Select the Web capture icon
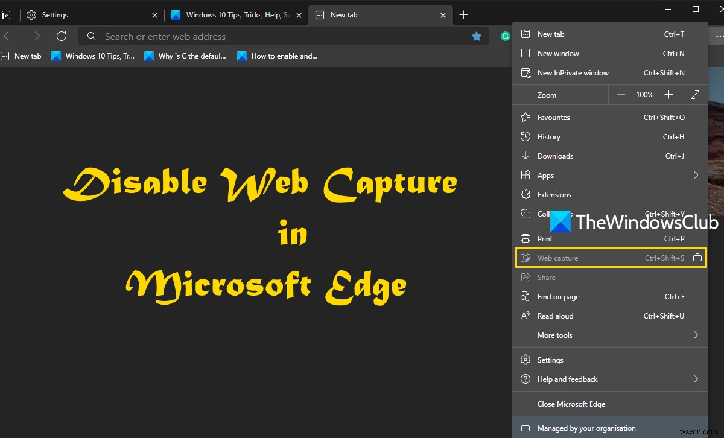 [x=525, y=258]
